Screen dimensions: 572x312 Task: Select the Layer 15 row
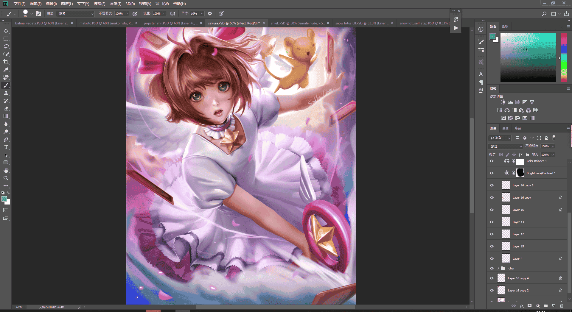pos(527,247)
